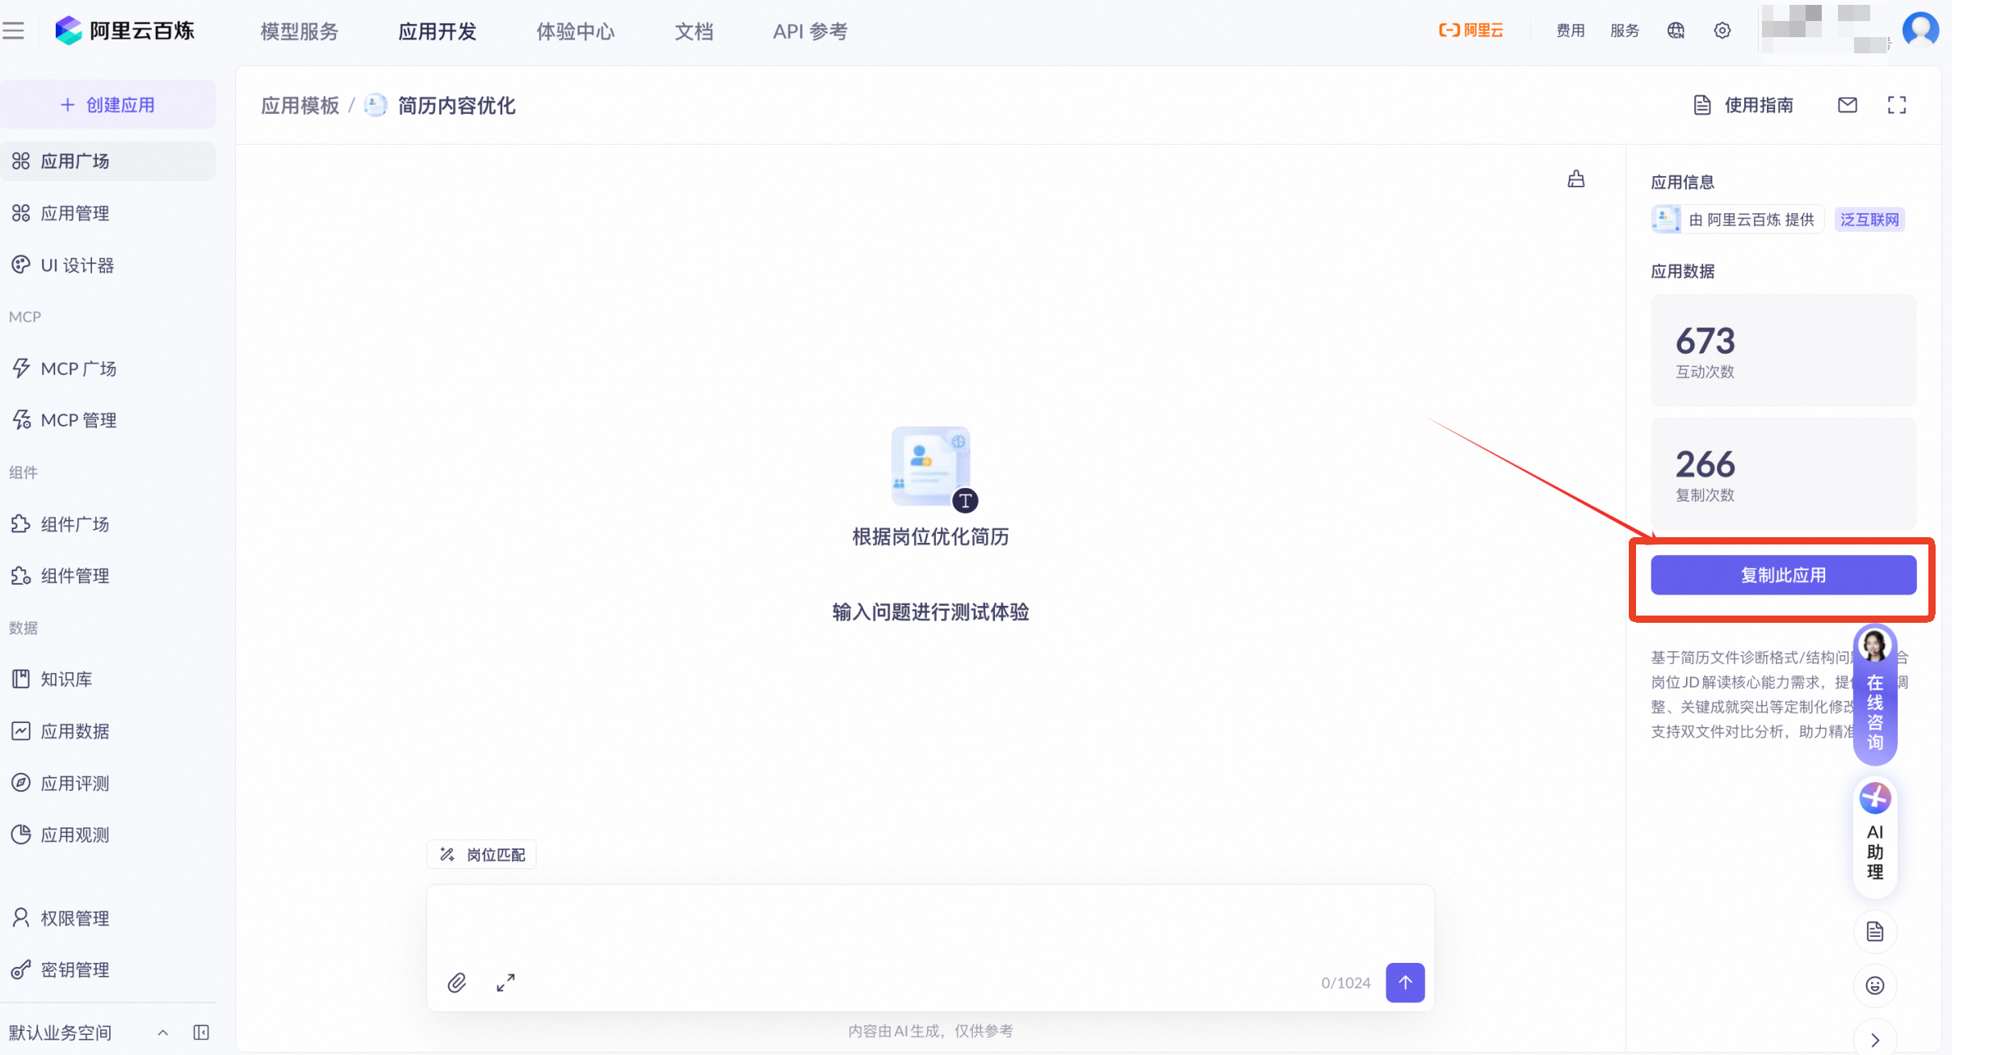Image resolution: width=1997 pixels, height=1055 pixels.
Task: Open the mail envelope icon
Action: click(1847, 105)
